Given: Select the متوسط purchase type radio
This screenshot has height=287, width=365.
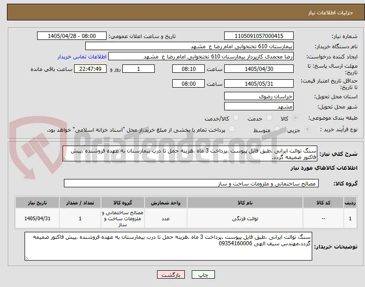Looking at the screenshot, I should [277, 129].
